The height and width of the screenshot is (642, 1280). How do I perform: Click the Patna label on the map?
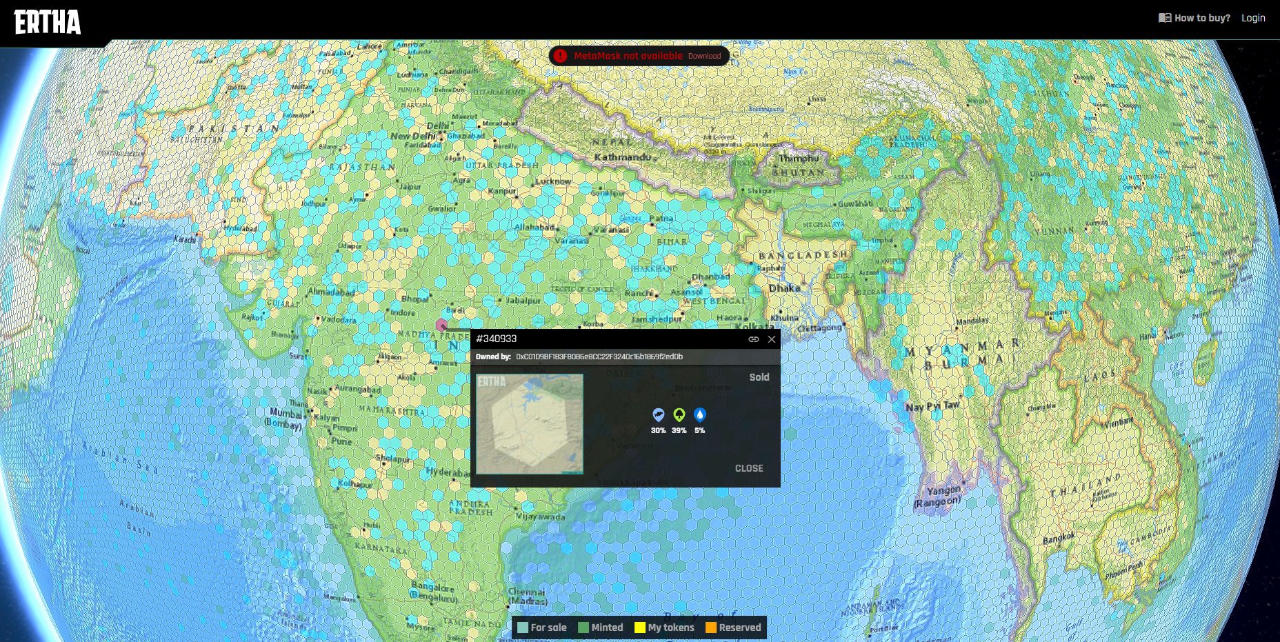661,218
